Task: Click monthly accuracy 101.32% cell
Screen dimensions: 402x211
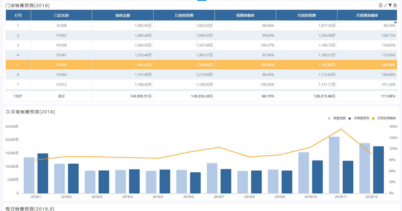Action: click(367, 85)
